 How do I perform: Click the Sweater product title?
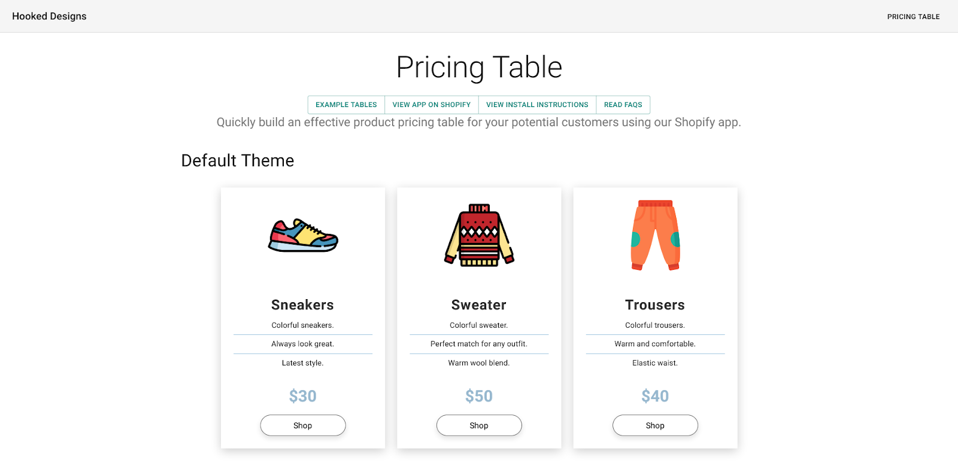point(479,305)
